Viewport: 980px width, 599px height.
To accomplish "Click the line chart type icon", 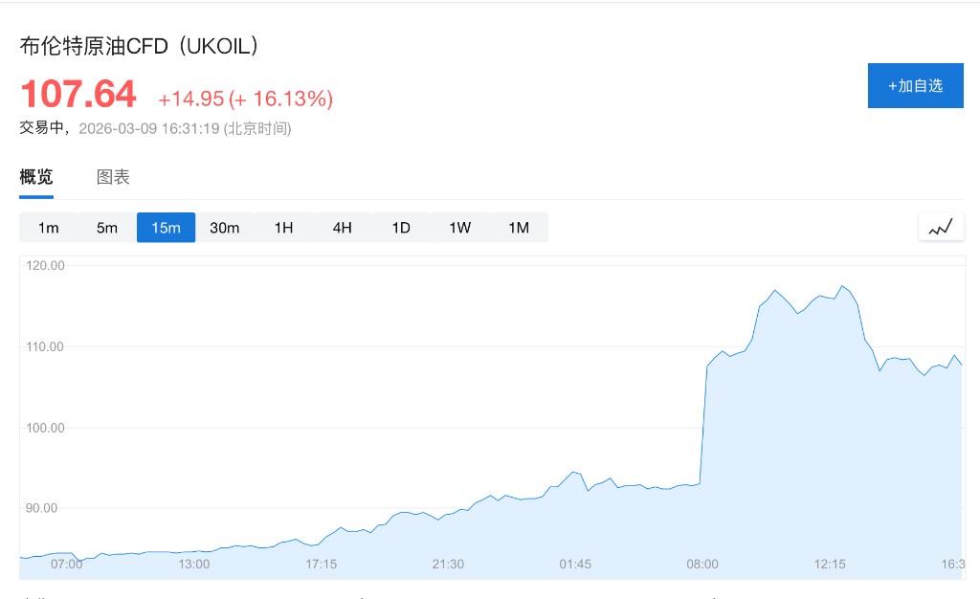I will [x=941, y=227].
